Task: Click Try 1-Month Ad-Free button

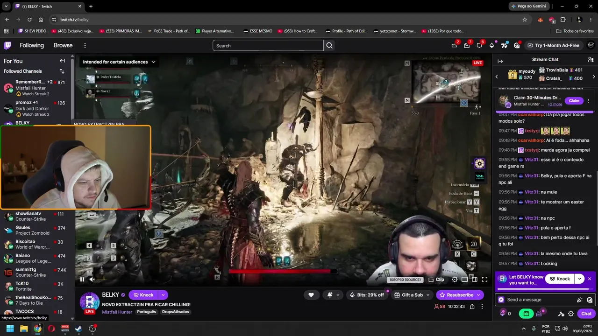Action: pos(553,45)
